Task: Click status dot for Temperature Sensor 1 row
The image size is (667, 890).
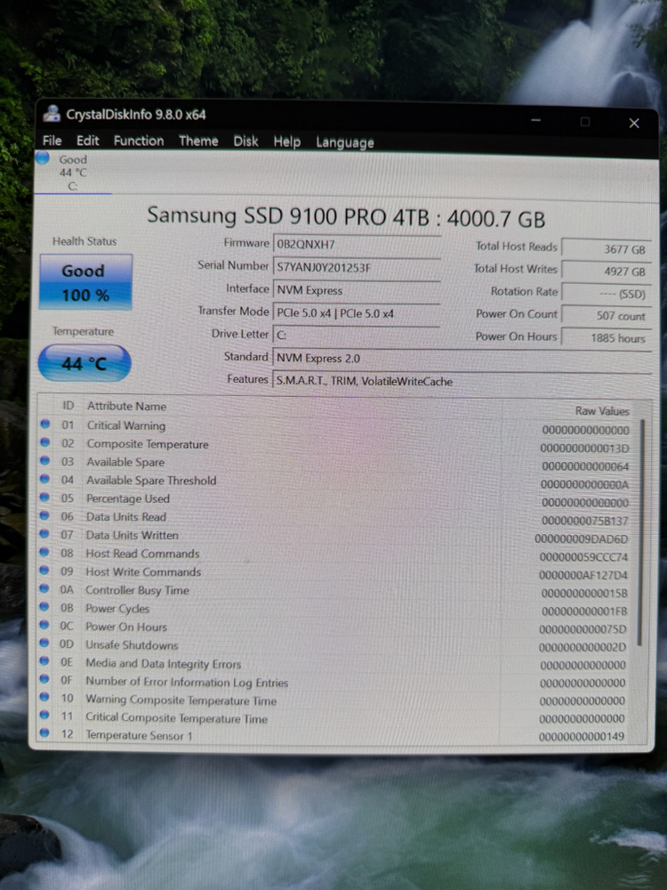Action: pyautogui.click(x=44, y=732)
